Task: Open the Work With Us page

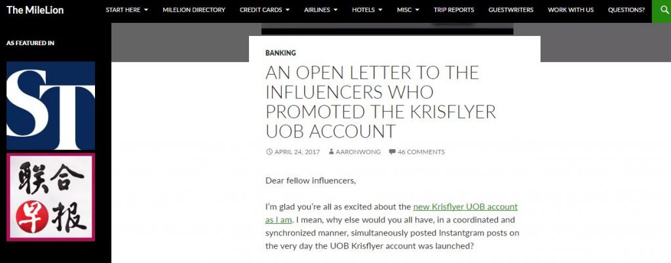Action: point(571,10)
